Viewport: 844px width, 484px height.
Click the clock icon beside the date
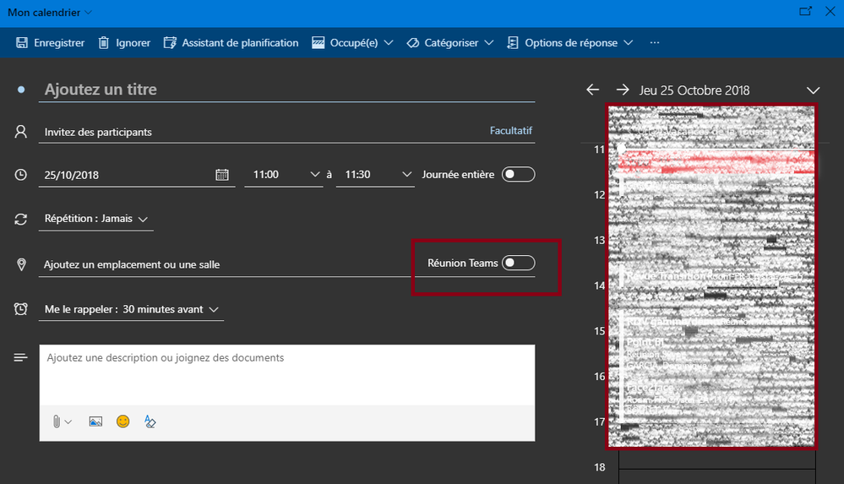(x=21, y=175)
